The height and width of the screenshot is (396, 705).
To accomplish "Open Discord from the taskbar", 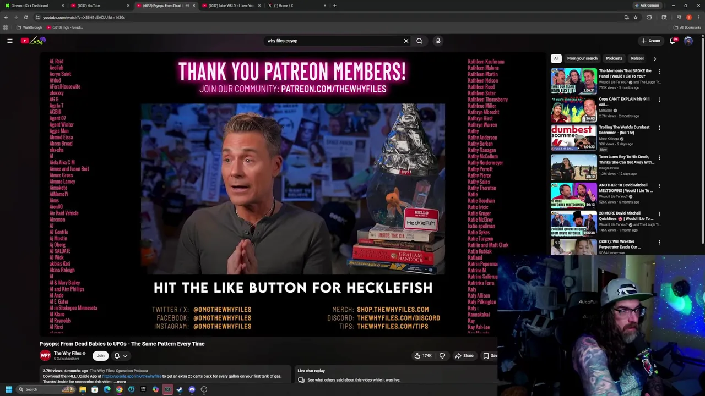I will (192, 389).
